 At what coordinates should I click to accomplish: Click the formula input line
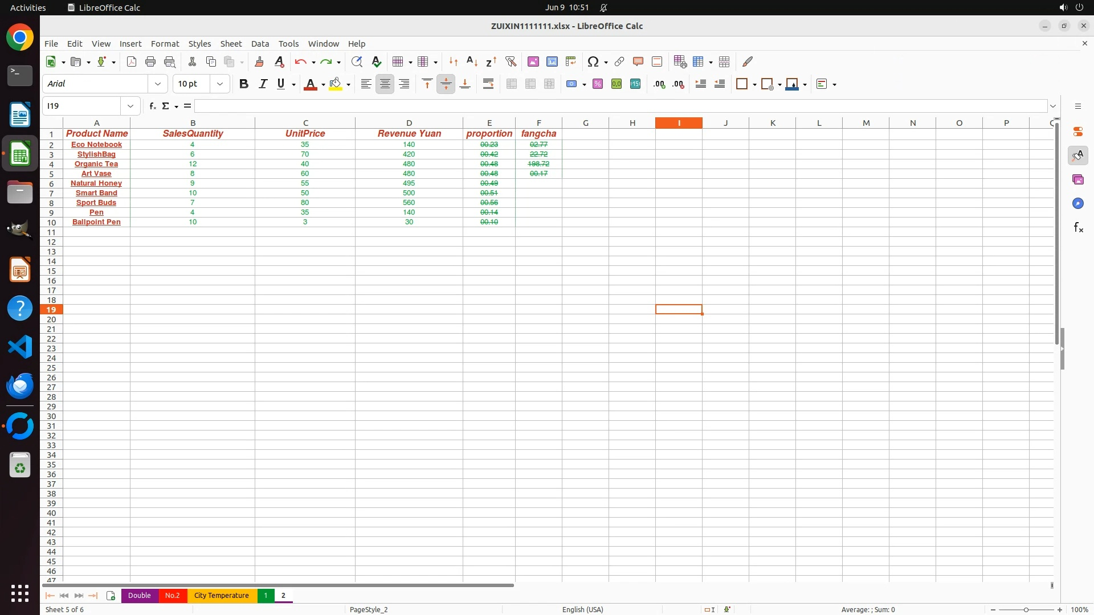pos(620,106)
